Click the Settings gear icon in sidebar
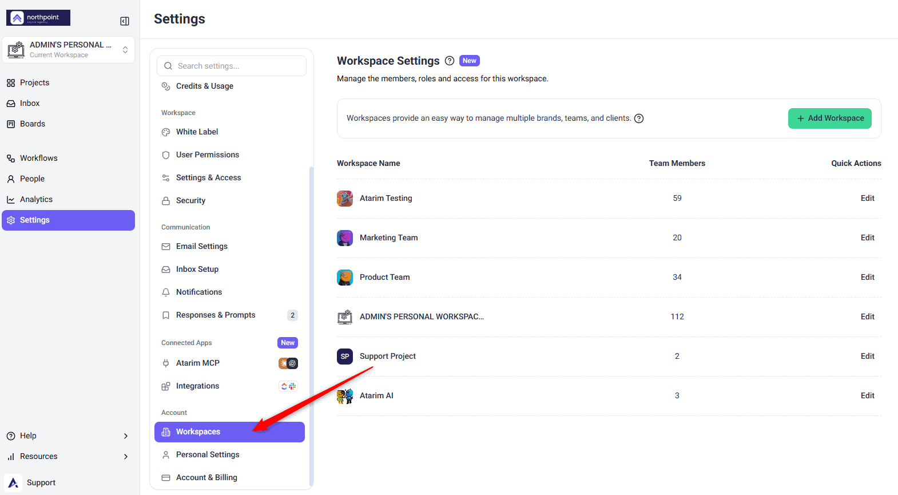898x495 pixels. click(11, 220)
